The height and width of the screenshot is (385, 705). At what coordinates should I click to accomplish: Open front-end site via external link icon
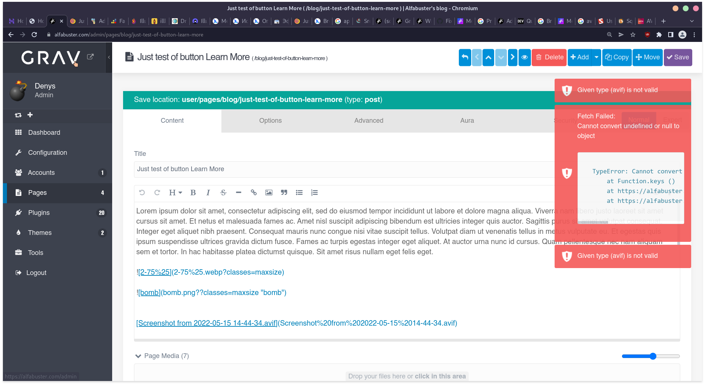(90, 56)
